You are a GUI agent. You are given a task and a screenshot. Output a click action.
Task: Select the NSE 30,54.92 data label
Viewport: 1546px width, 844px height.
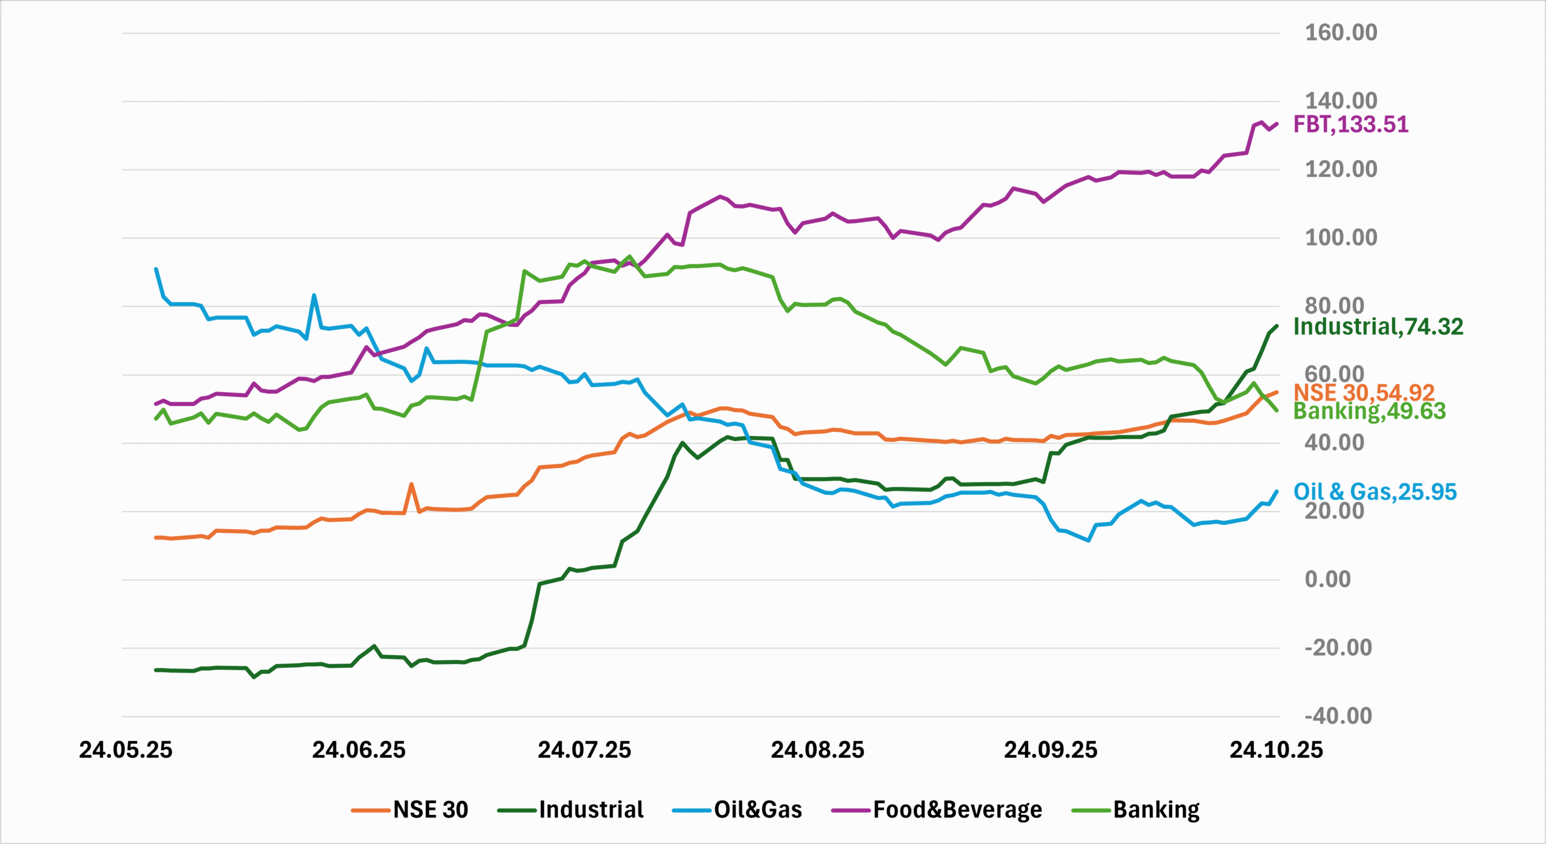pyautogui.click(x=1364, y=393)
